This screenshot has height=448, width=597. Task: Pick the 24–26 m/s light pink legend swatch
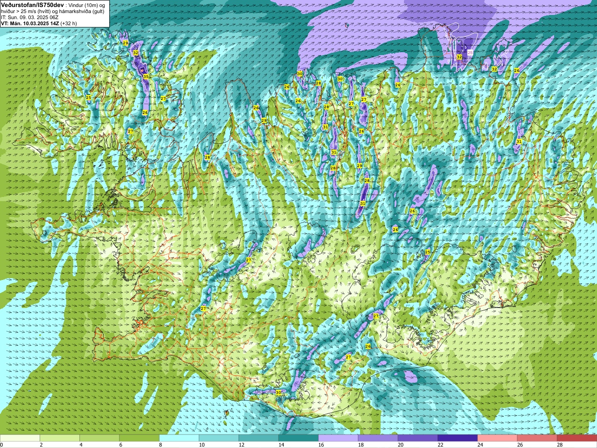pyautogui.click(x=497, y=438)
